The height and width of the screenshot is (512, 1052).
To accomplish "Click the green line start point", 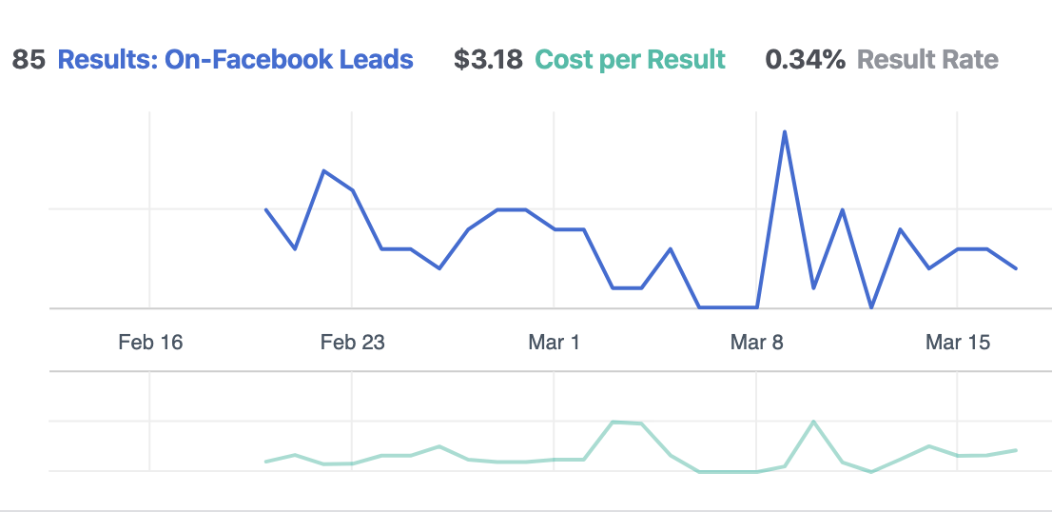I will [266, 462].
